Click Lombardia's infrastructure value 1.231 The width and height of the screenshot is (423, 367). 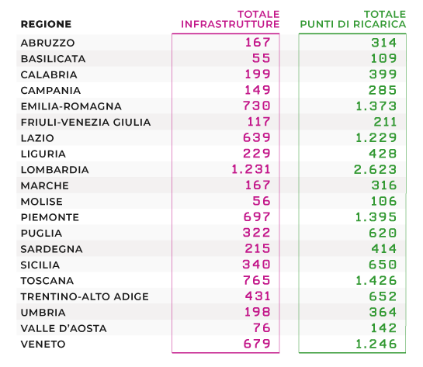pos(251,169)
